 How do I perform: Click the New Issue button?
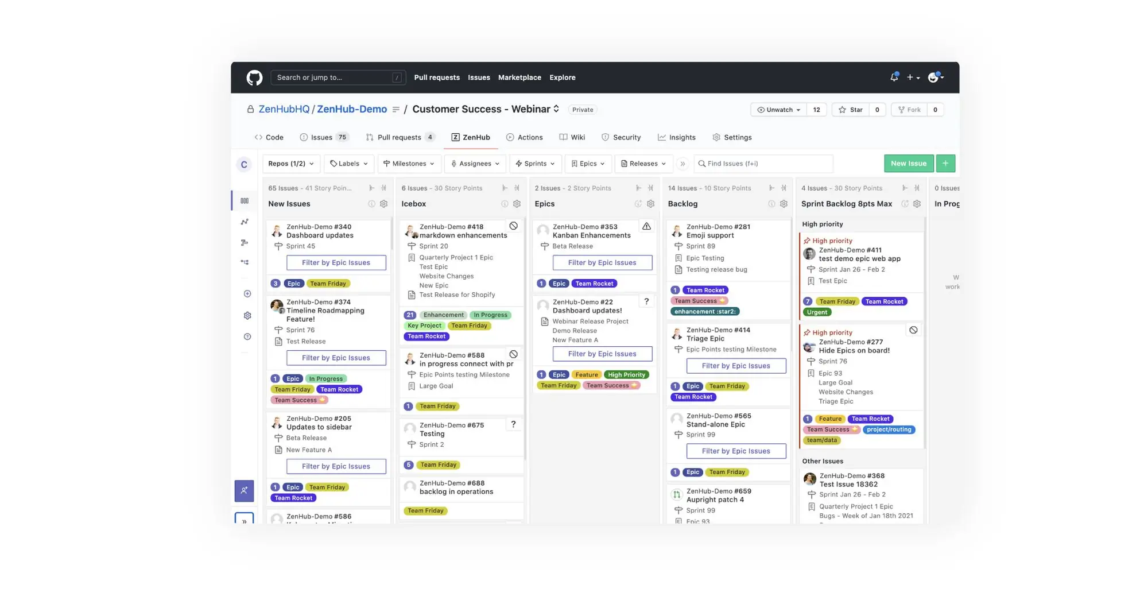click(909, 164)
